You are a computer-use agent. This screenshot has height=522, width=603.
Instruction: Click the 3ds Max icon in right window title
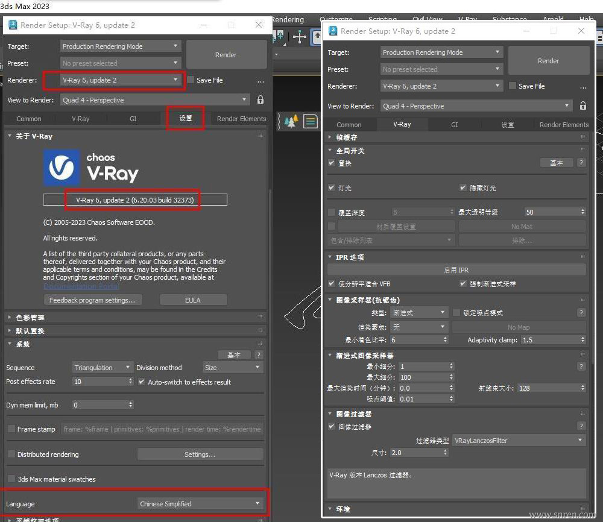point(333,31)
